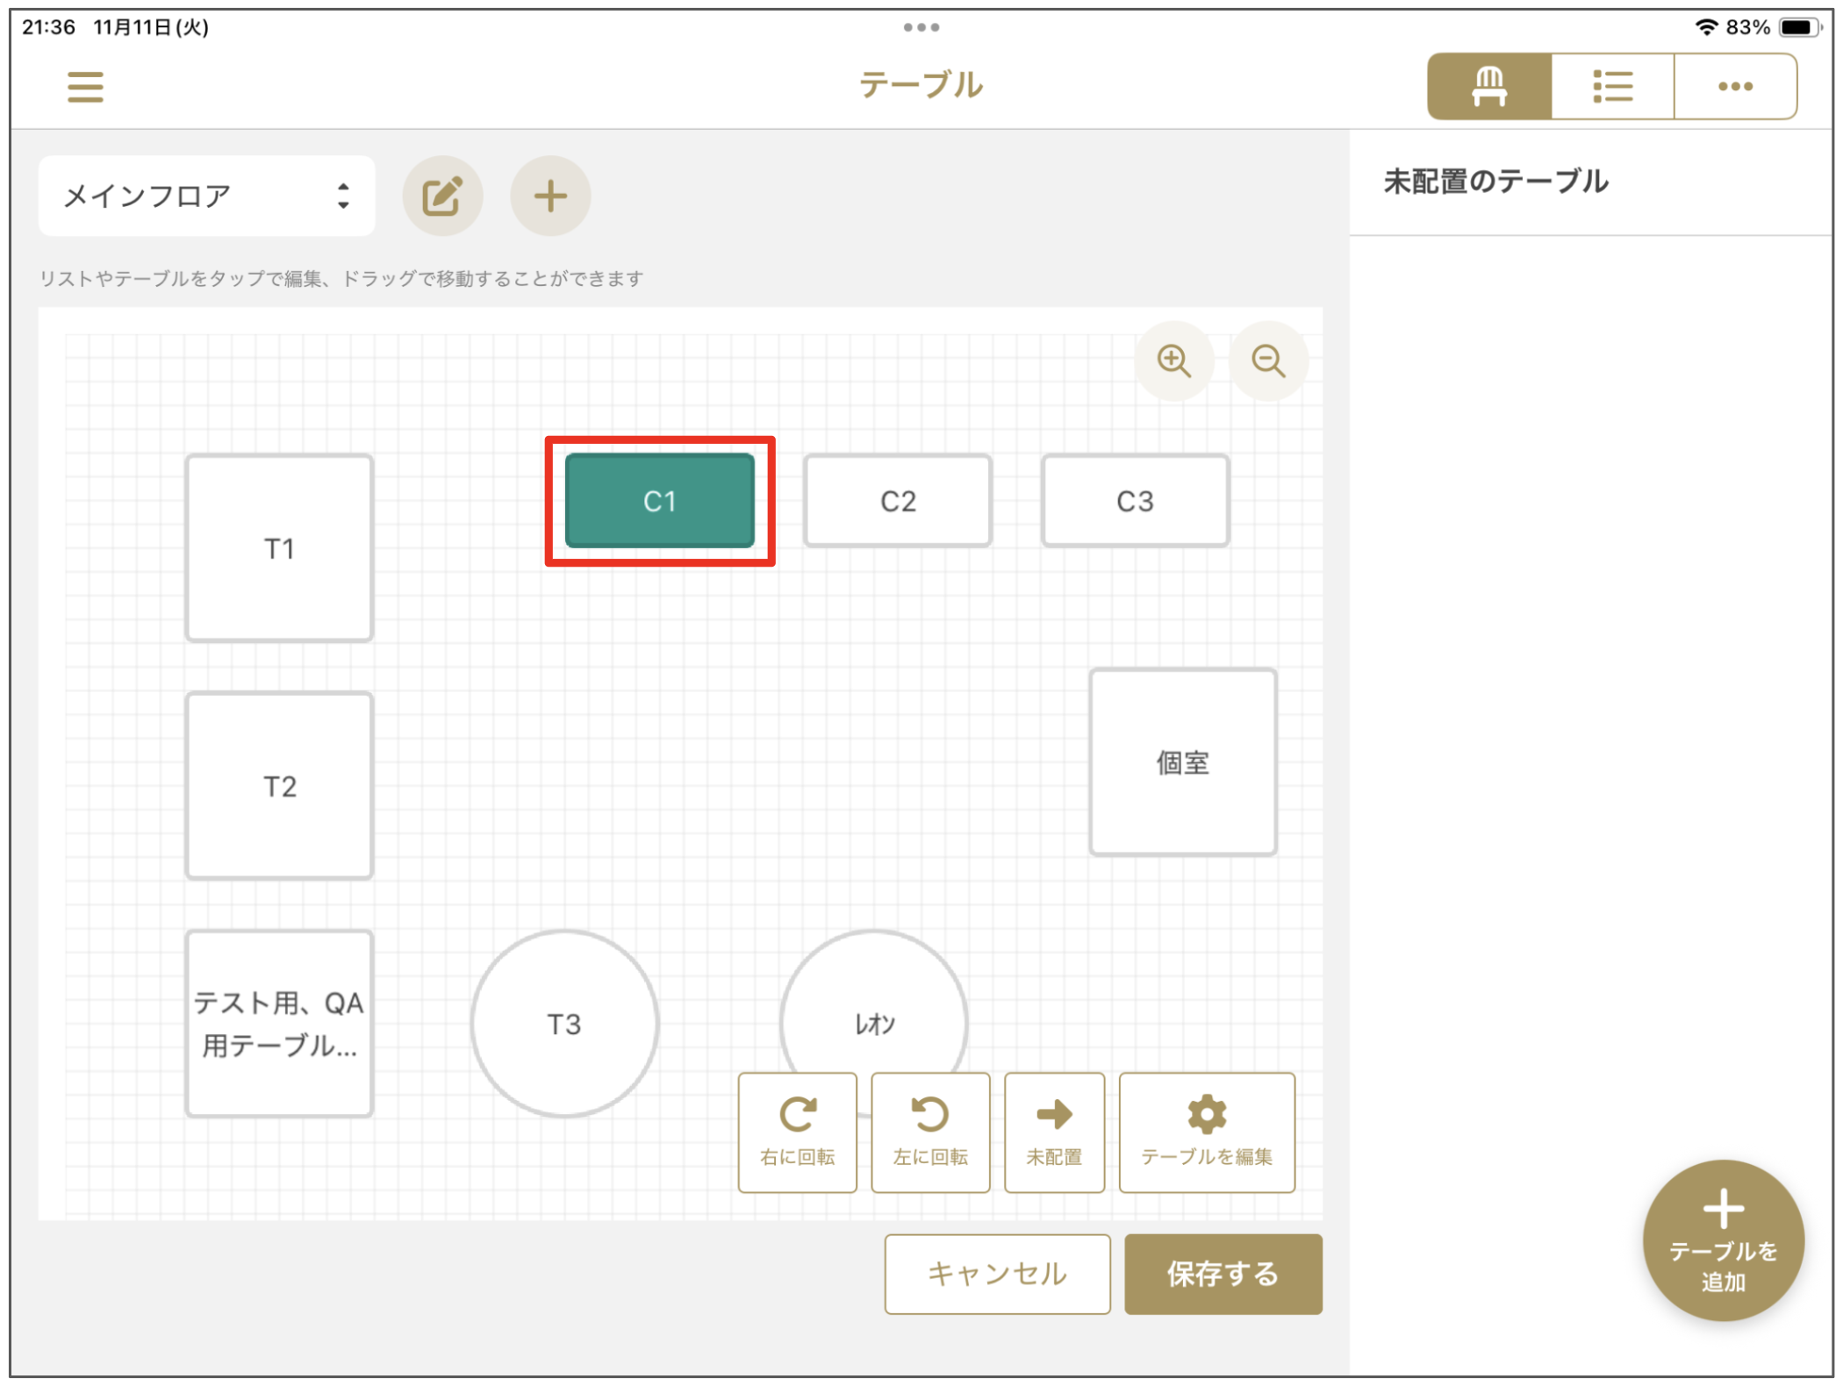Image resolution: width=1843 pixels, height=1386 pixels.
Task: Rotate table right using 右に回転
Action: pyautogui.click(x=797, y=1132)
